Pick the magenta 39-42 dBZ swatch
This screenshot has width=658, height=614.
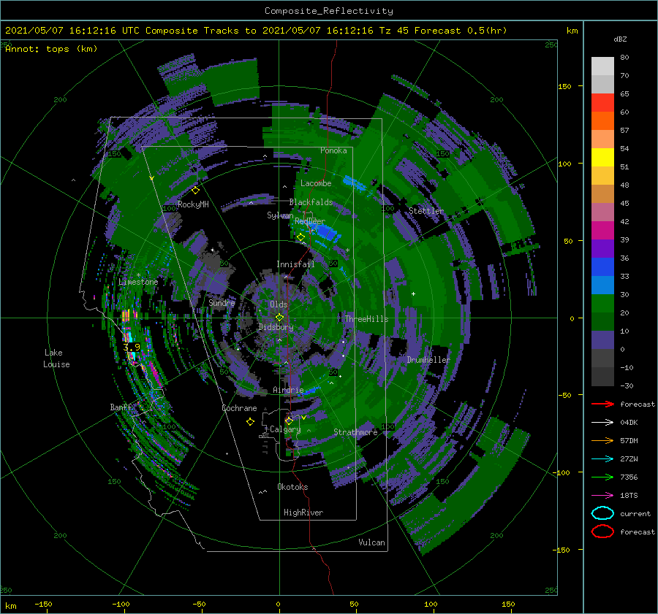[x=602, y=231]
